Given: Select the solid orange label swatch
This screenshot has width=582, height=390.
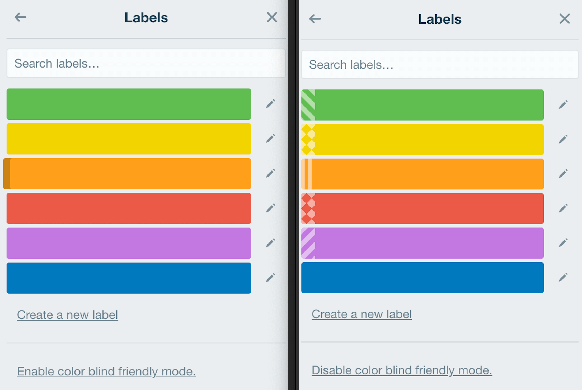Looking at the screenshot, I should 128,173.
